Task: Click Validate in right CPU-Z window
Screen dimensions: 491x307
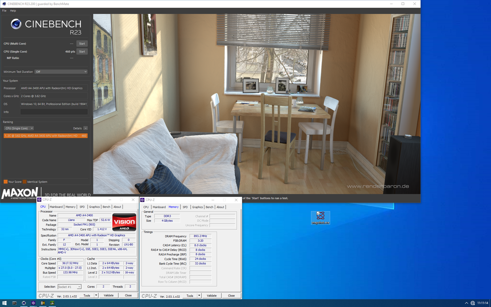Action: (212, 296)
